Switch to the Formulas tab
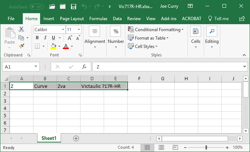This screenshot has height=152, width=250. click(x=98, y=19)
